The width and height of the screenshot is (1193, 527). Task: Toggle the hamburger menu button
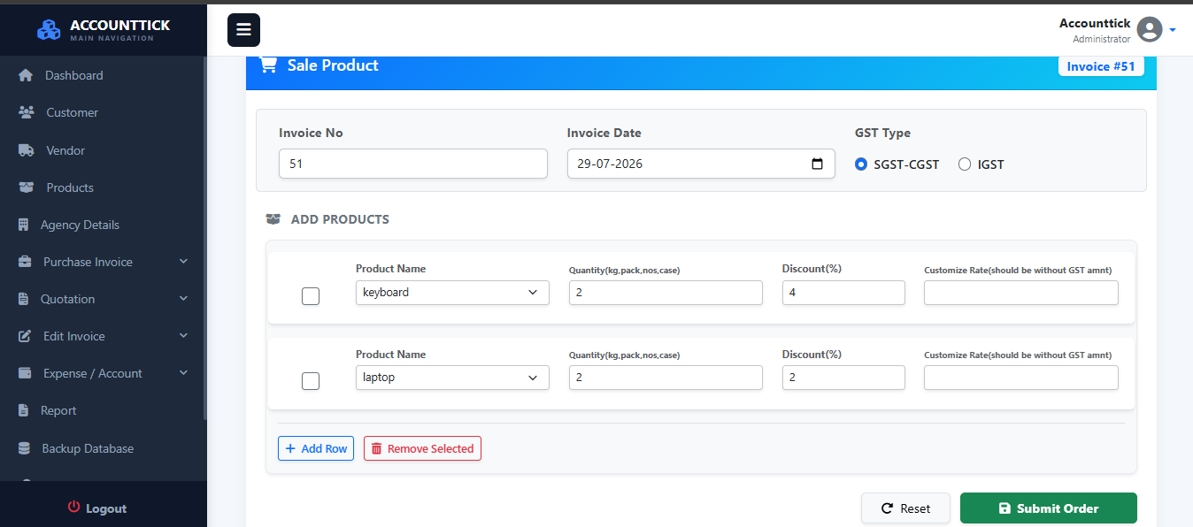point(243,30)
